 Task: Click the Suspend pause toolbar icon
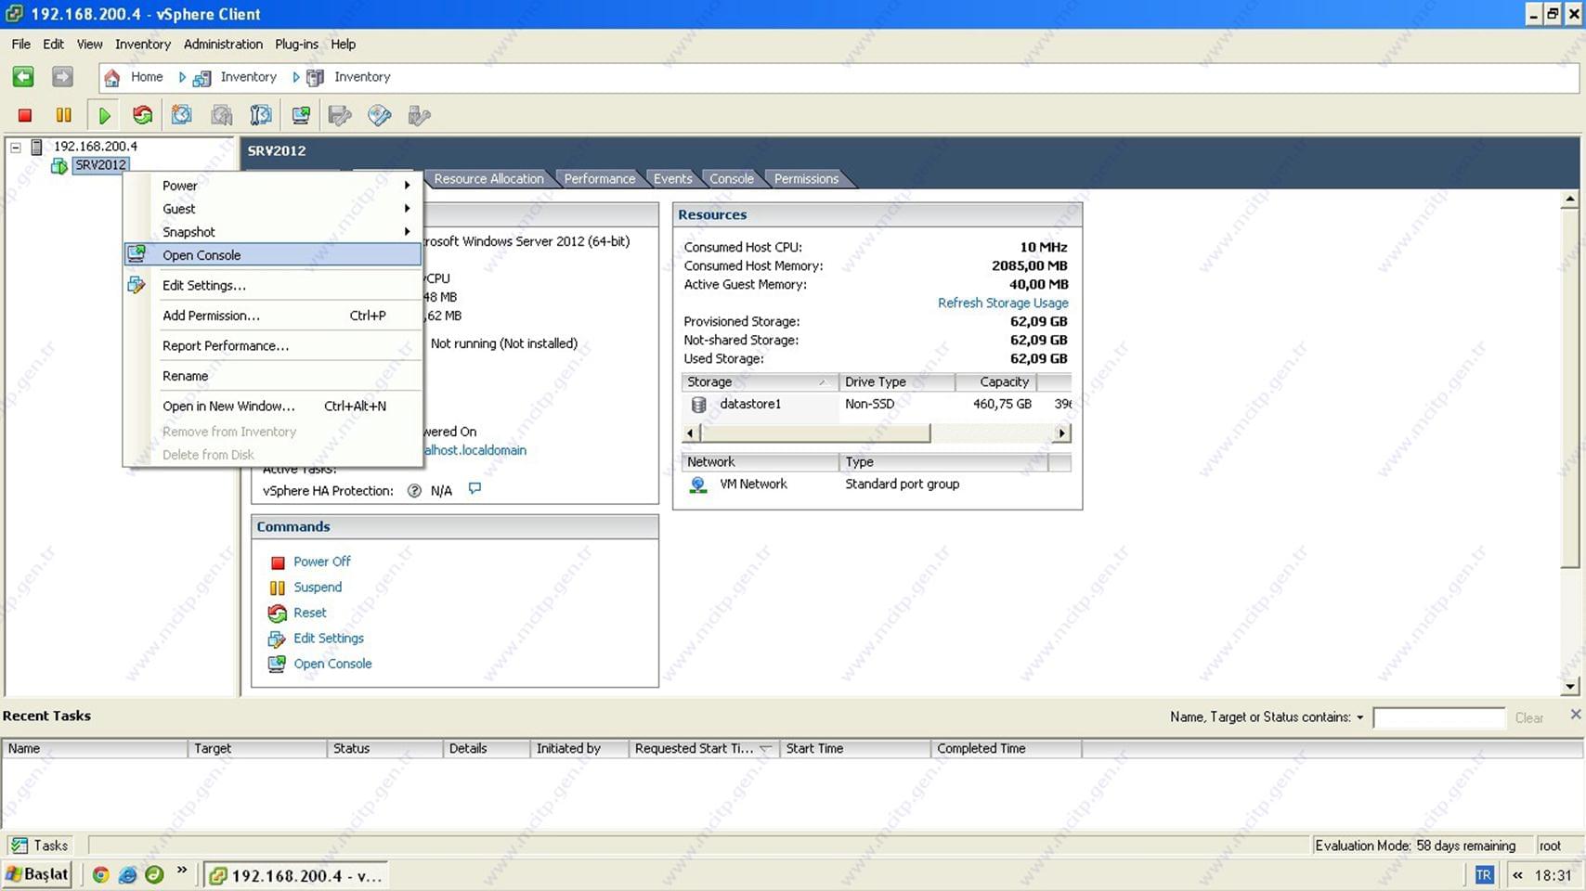63,115
